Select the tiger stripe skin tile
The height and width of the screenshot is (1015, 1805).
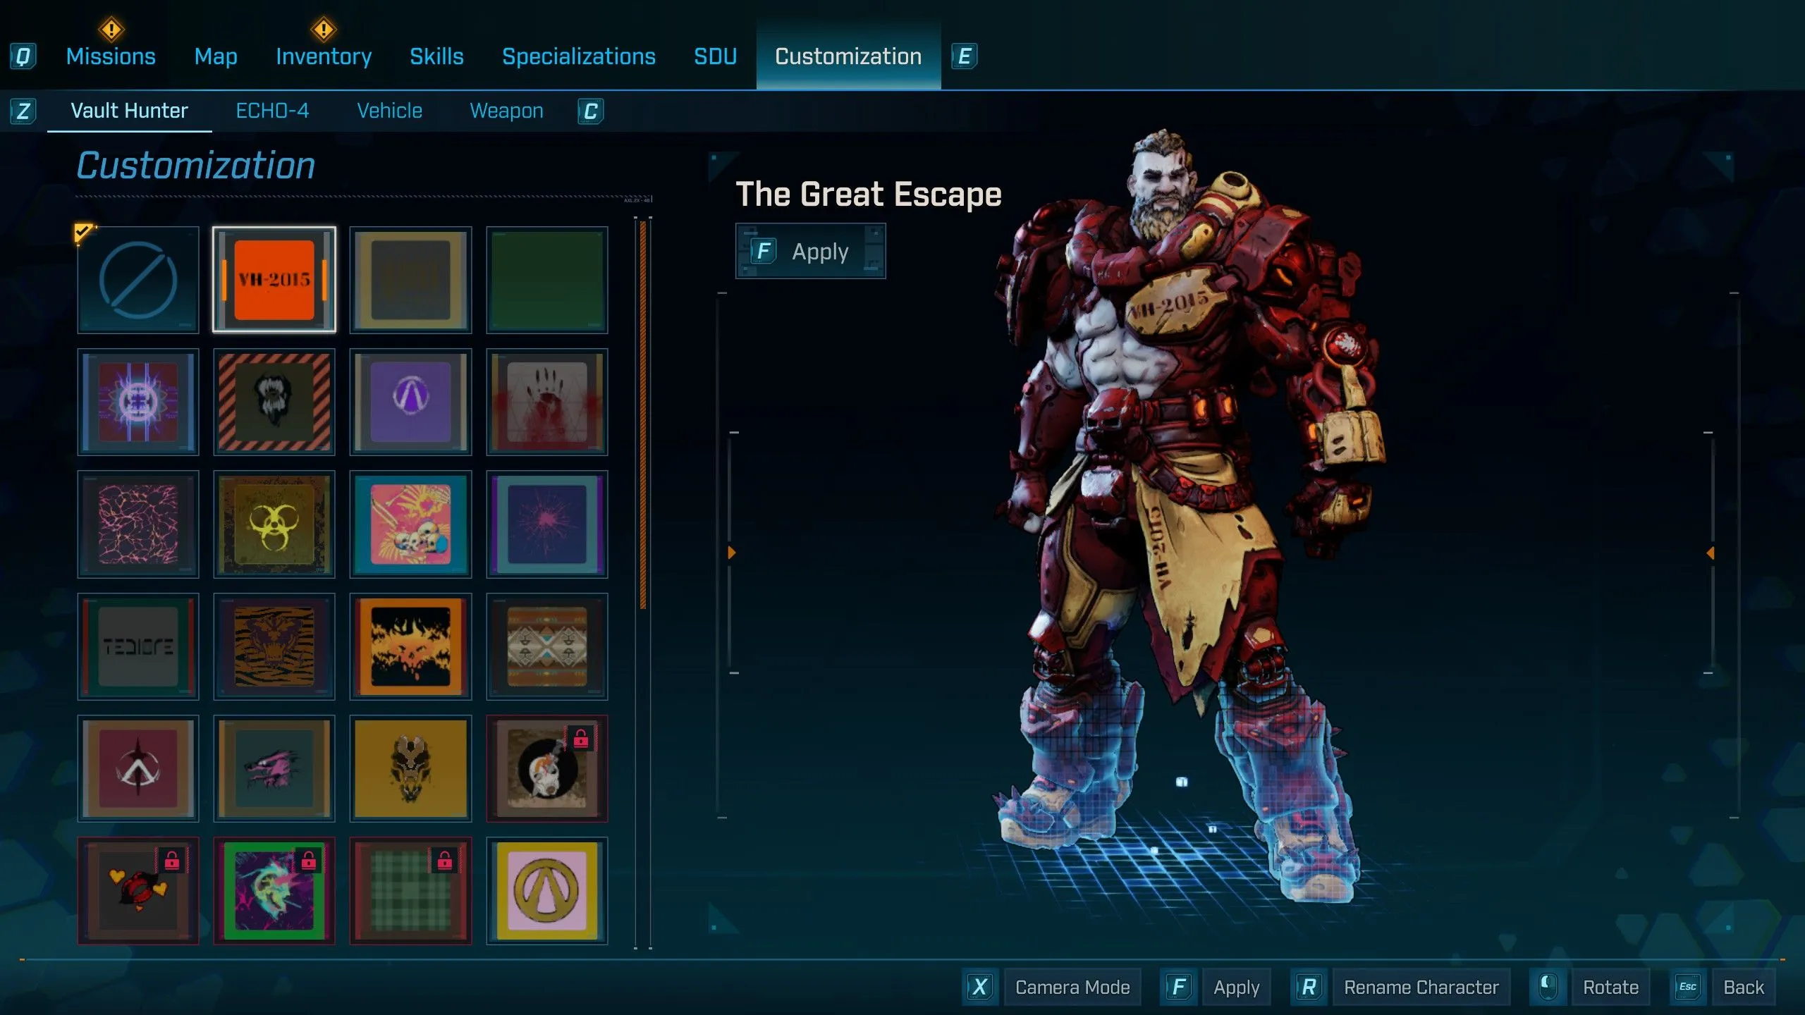274,646
